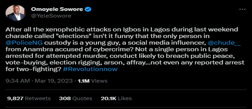Open the 308 Quotes list
252x109 pixels.
tap(75, 98)
